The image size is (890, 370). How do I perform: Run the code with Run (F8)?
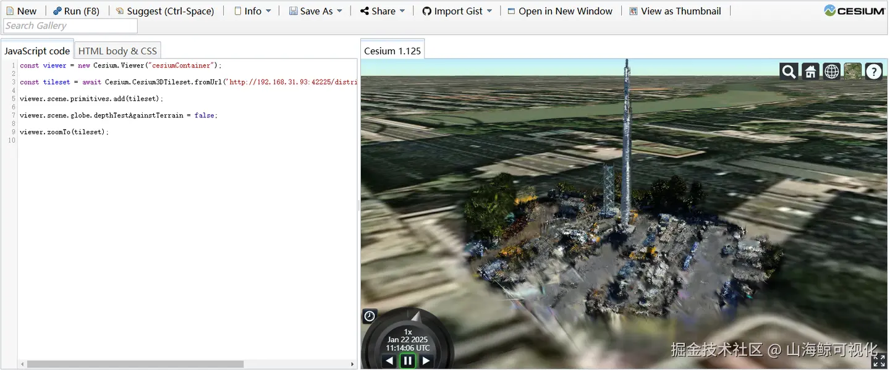[76, 11]
